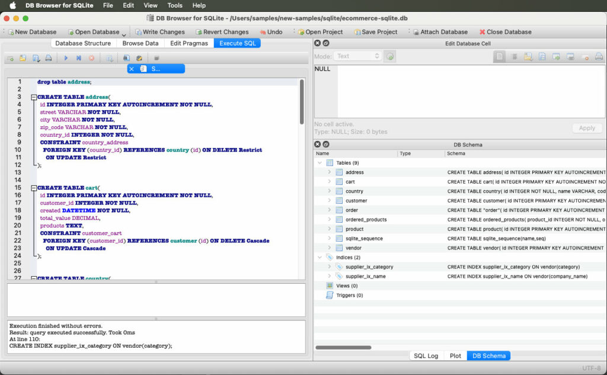Open the Tools menu in the menu bar

174,5
